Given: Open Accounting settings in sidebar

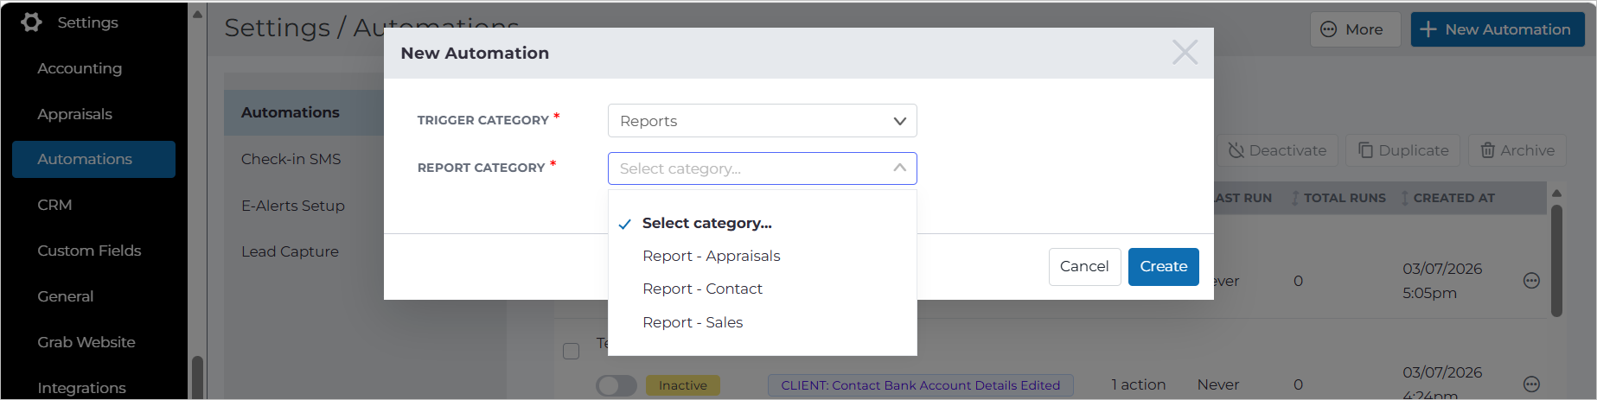Looking at the screenshot, I should click(80, 68).
